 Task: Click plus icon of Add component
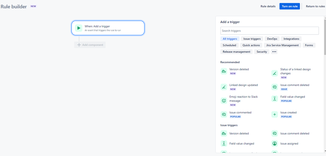tap(79, 45)
